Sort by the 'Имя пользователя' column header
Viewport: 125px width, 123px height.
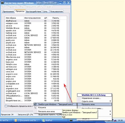[x=32, y=18]
